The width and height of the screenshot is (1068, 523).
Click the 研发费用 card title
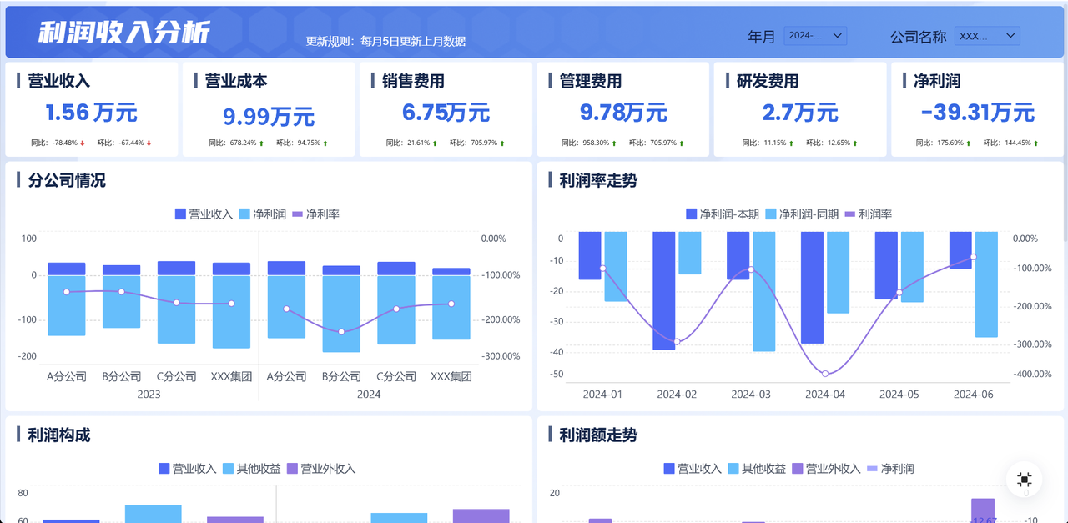[768, 81]
